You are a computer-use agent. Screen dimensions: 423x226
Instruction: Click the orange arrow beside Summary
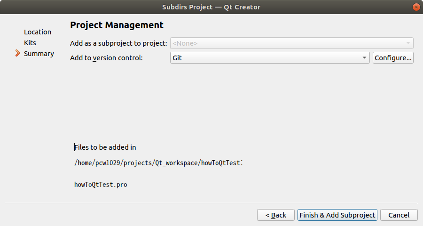(18, 54)
